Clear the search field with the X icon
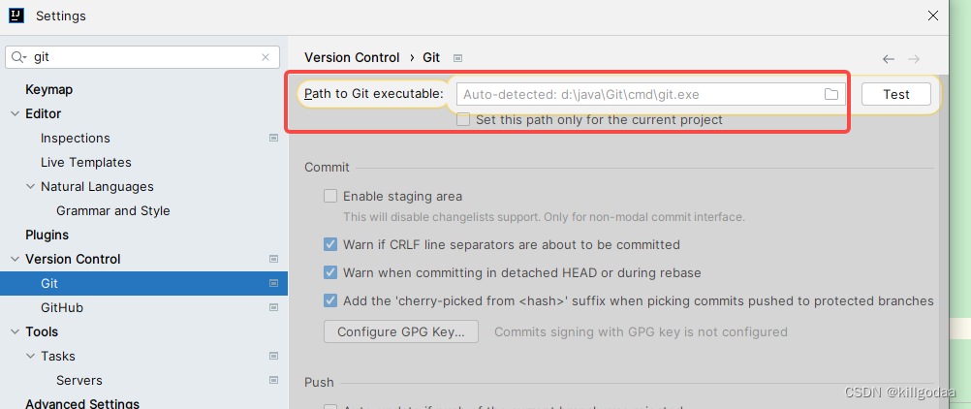This screenshot has width=971, height=409. pos(266,57)
